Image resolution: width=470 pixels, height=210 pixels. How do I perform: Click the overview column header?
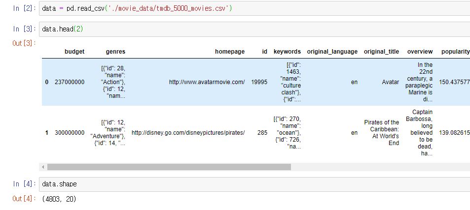click(420, 51)
